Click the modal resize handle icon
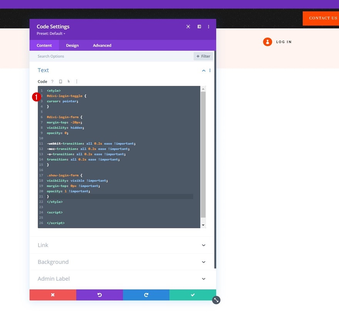339x325 pixels. 216,300
